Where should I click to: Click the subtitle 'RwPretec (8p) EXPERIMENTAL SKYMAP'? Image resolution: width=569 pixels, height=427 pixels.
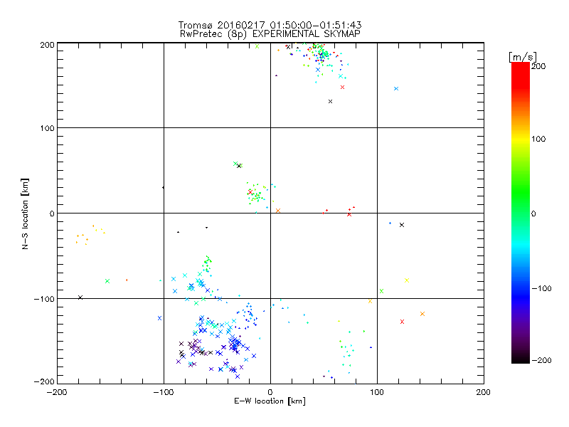270,33
